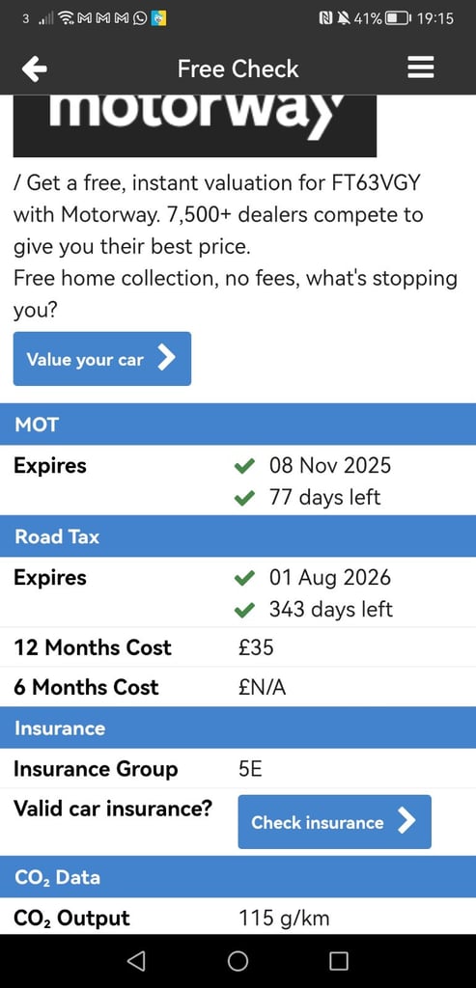The height and width of the screenshot is (988, 476).
Task: Select the Road Tax section header
Action: pos(238,536)
